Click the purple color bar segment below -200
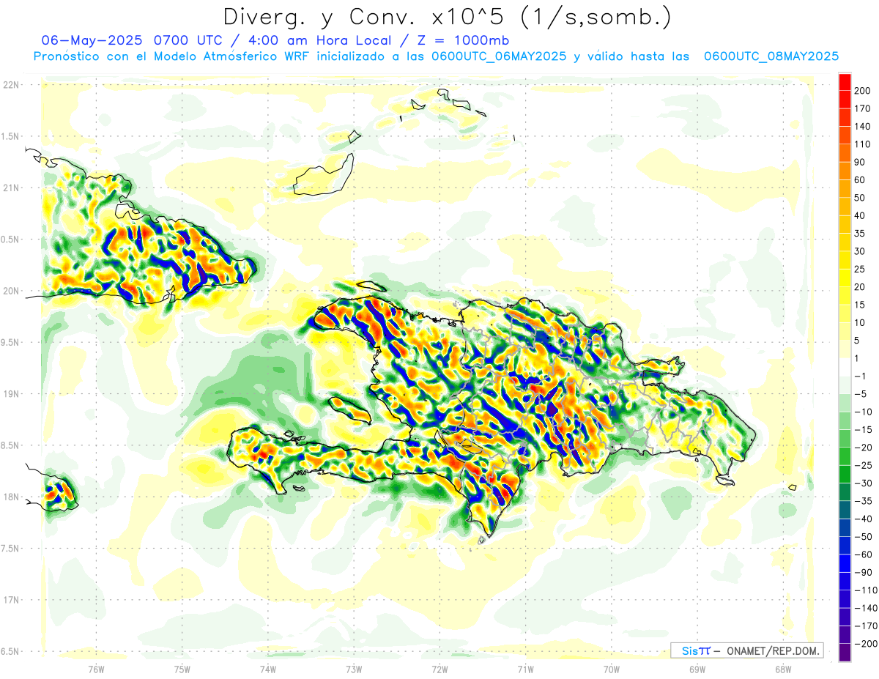Screen dimensions: 879x679 [x=845, y=653]
